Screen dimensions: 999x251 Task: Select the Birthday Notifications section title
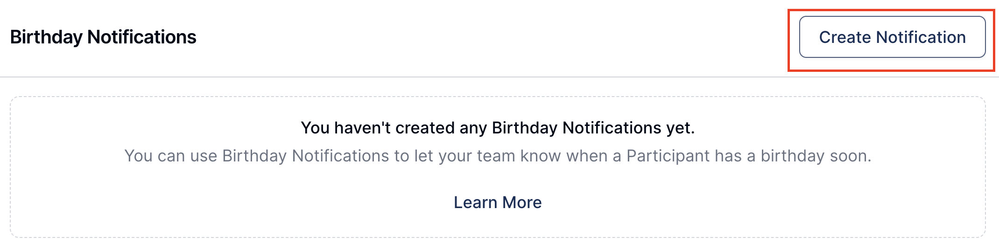click(x=103, y=37)
